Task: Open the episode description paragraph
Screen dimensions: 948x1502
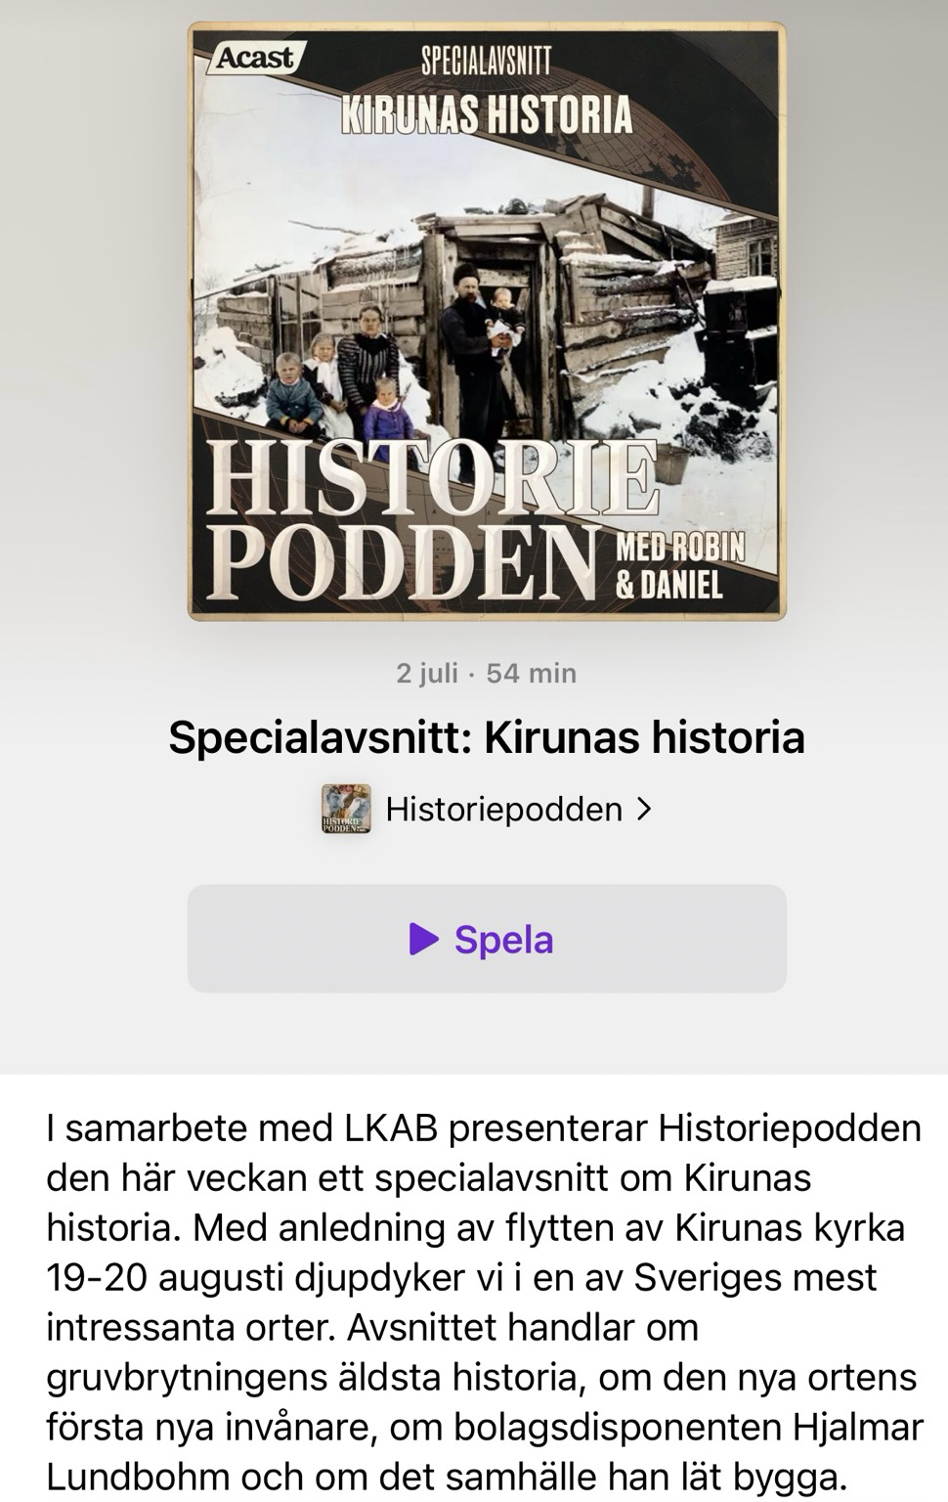Action: click(x=485, y=1303)
